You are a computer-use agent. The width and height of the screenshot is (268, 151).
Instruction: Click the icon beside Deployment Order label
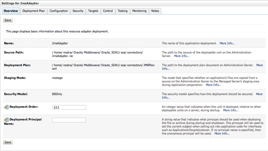[x=6, y=107]
